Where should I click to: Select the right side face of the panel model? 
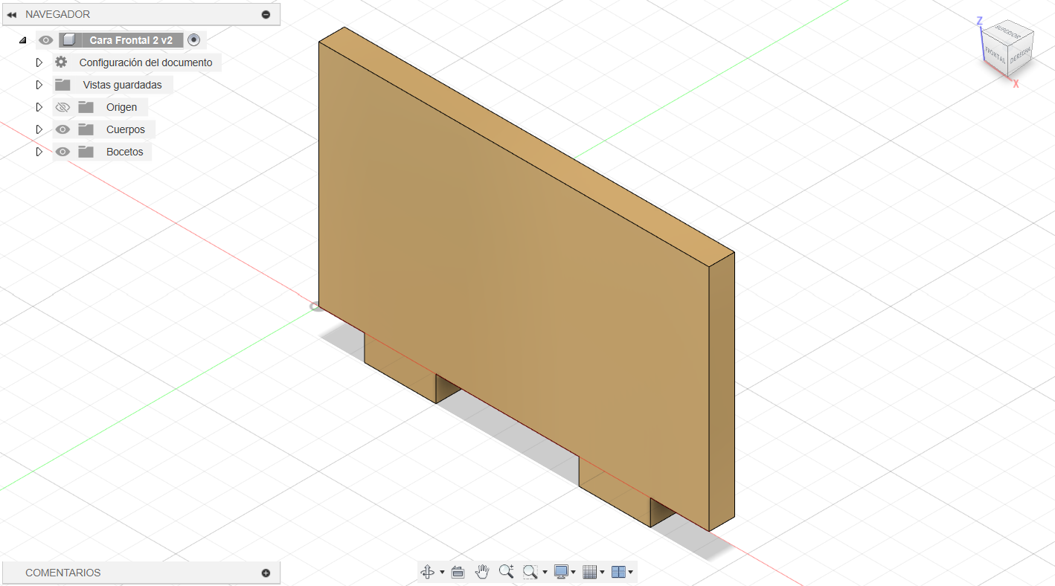(x=722, y=391)
